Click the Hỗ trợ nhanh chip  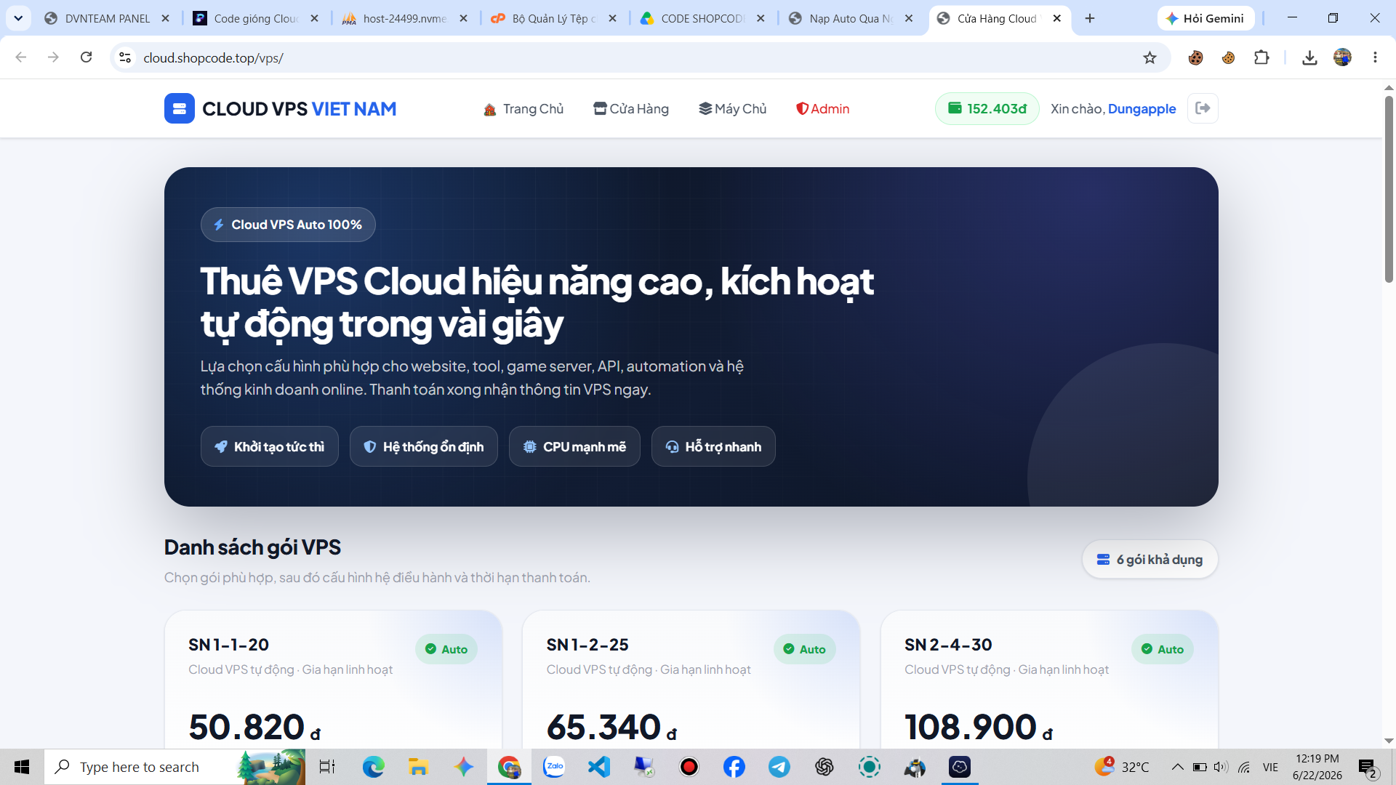713,446
